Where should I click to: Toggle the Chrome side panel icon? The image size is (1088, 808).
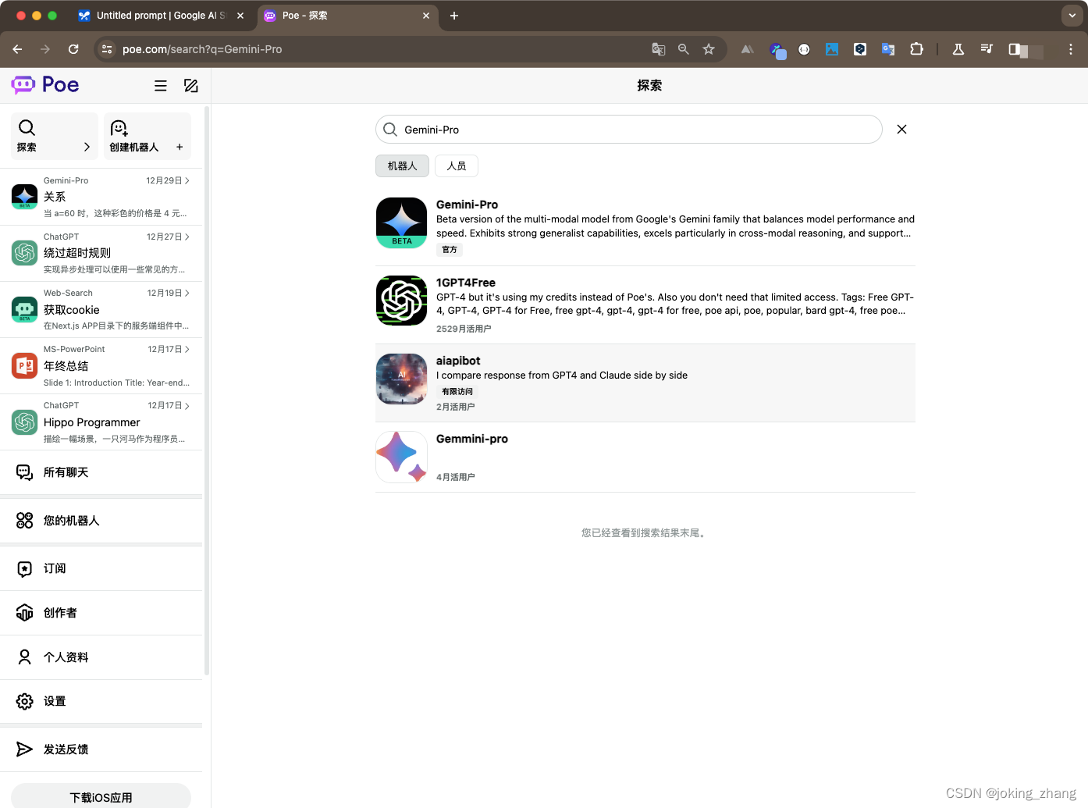point(1015,49)
